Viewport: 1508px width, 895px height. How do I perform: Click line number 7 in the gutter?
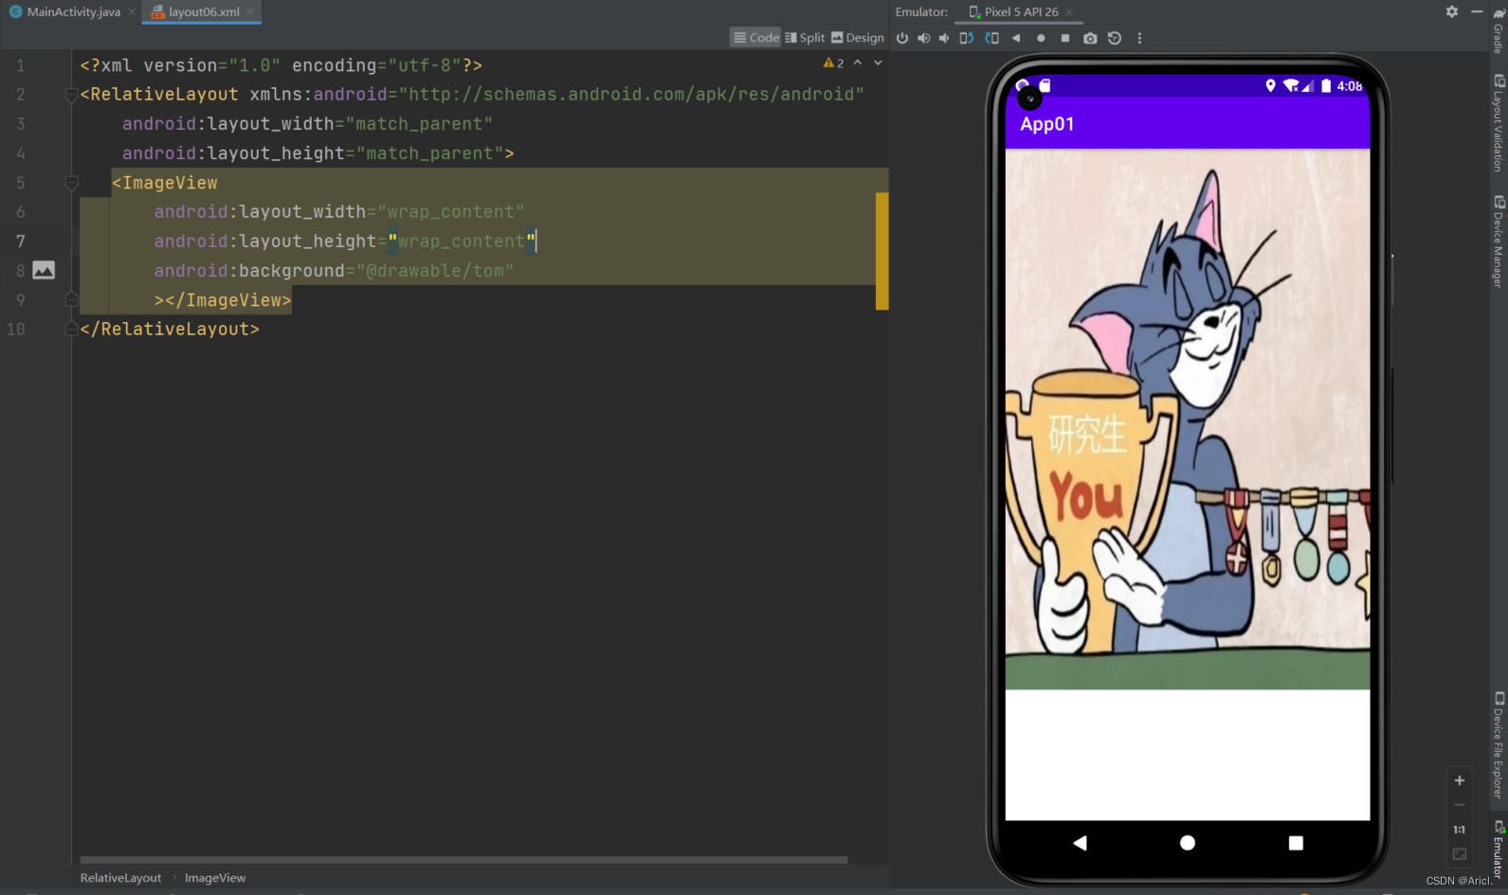pos(20,242)
